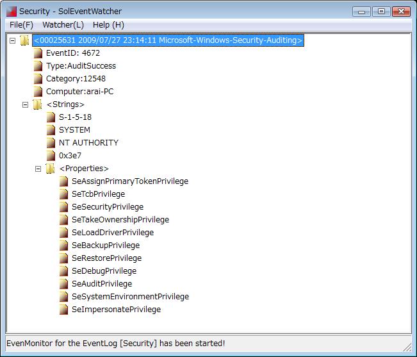This screenshot has height=357, width=417.
Task: Select SeImpersonatePrivilege text
Action: (116, 309)
